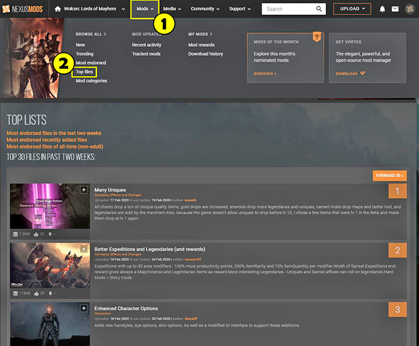Open the messages envelope icon

click(395, 9)
